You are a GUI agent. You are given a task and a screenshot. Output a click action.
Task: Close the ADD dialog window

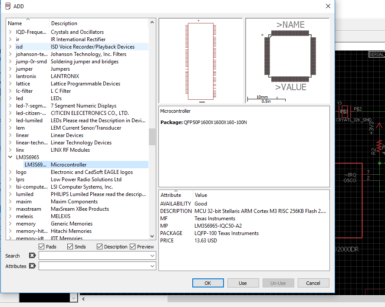pos(328,6)
